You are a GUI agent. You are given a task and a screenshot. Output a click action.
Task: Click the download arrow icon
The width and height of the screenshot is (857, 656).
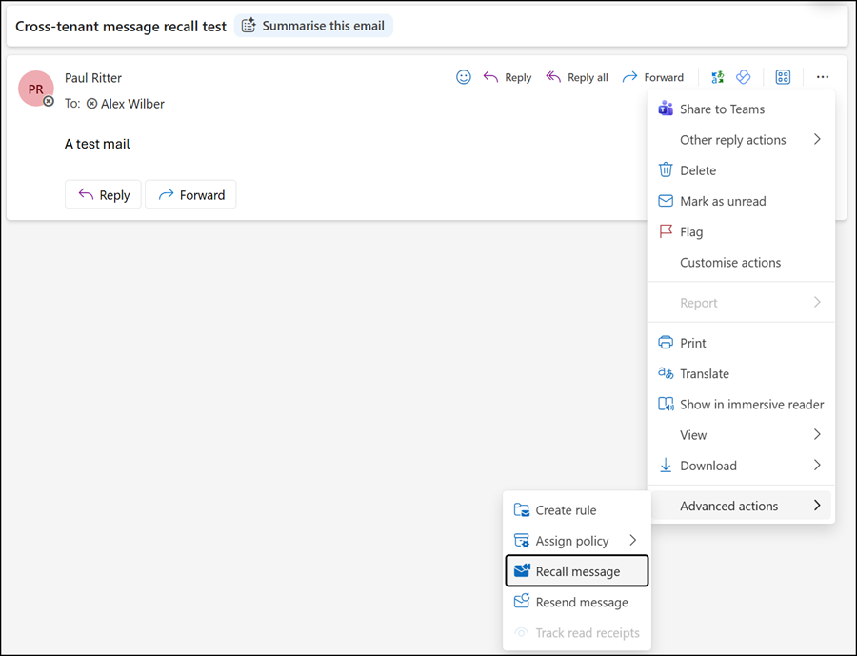coord(666,466)
